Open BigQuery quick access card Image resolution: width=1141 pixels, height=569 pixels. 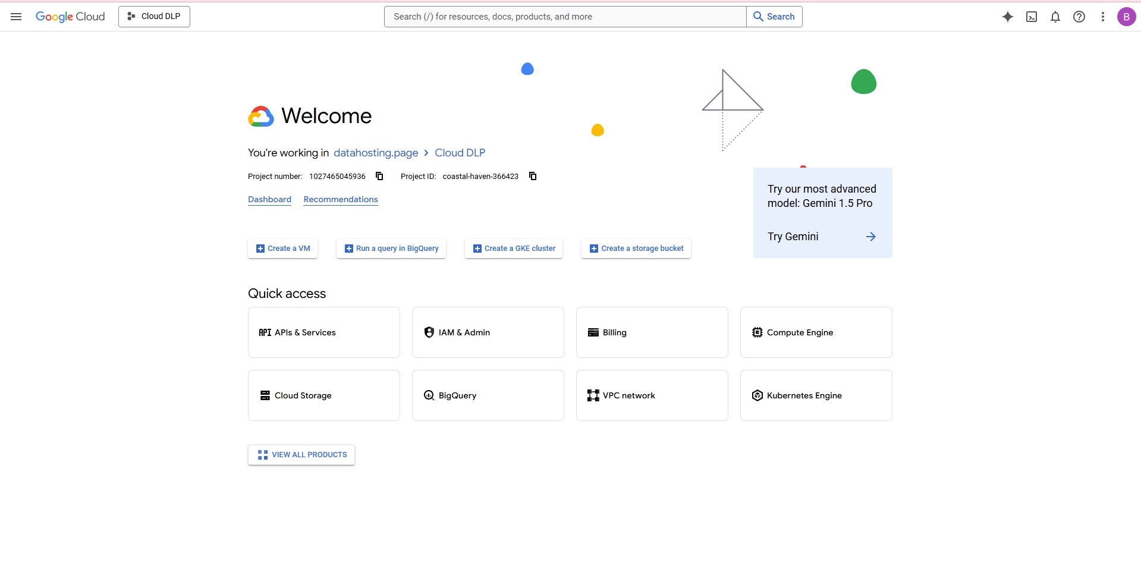488,395
